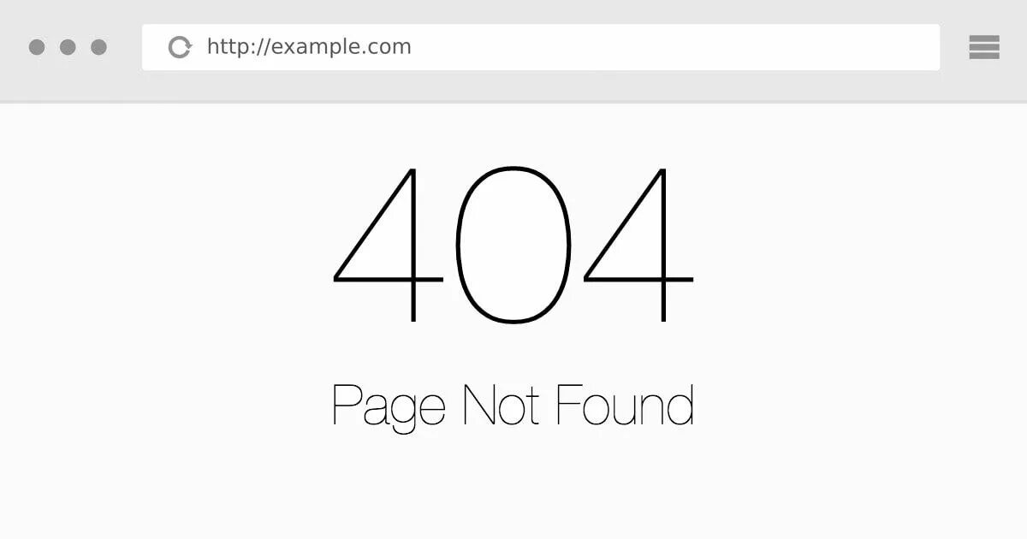Image resolution: width=1027 pixels, height=539 pixels.
Task: Click the zero in the 404 heading
Action: [x=513, y=245]
